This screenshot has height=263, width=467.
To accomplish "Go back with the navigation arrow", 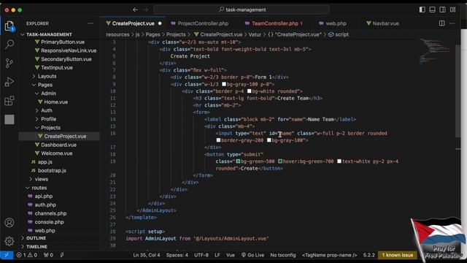I will point(135,9).
